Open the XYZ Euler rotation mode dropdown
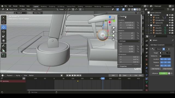The image size is (175, 98). tap(129, 41)
